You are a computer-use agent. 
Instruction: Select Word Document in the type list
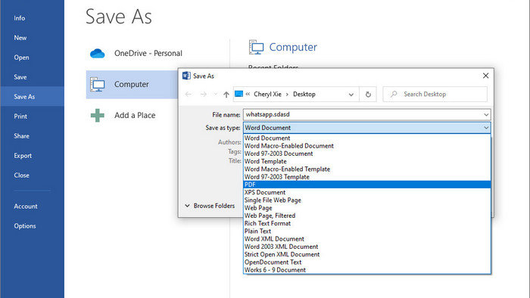(x=367, y=138)
